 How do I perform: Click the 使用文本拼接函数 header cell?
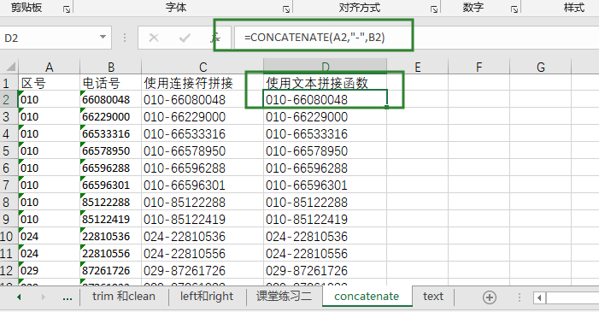(x=326, y=83)
